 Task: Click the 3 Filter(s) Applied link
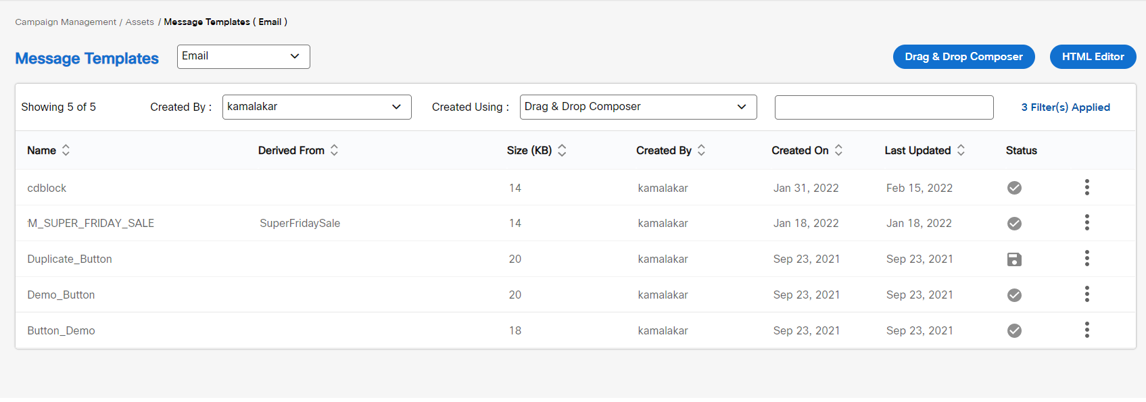pos(1066,107)
